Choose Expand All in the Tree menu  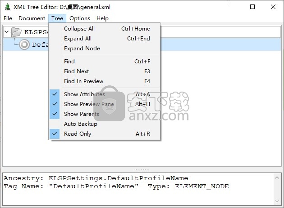pyautogui.click(x=105, y=39)
